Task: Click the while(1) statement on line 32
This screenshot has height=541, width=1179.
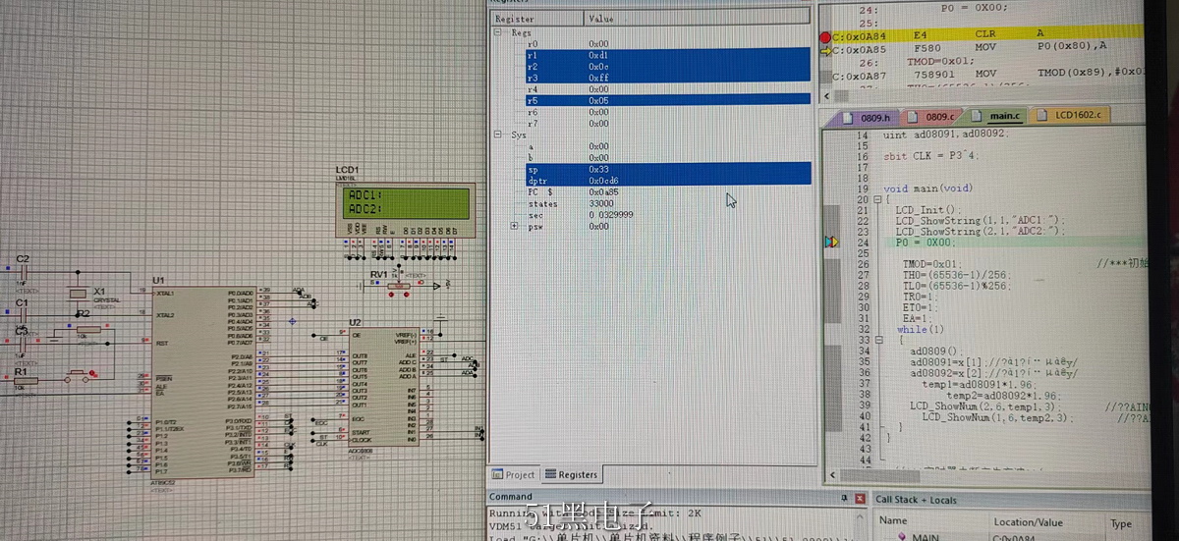Action: point(920,329)
